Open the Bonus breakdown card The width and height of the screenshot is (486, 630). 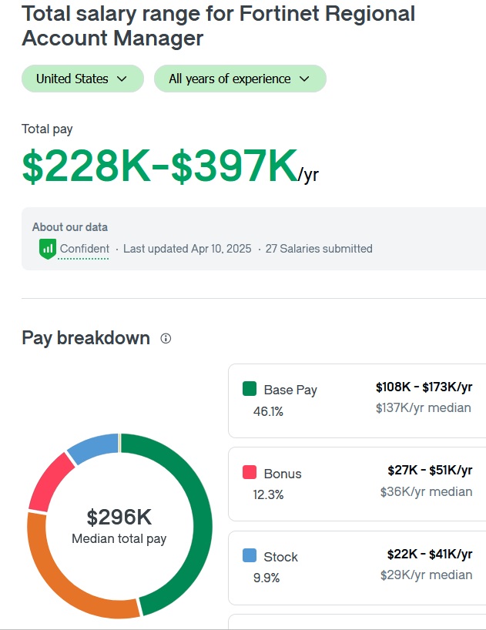(357, 484)
